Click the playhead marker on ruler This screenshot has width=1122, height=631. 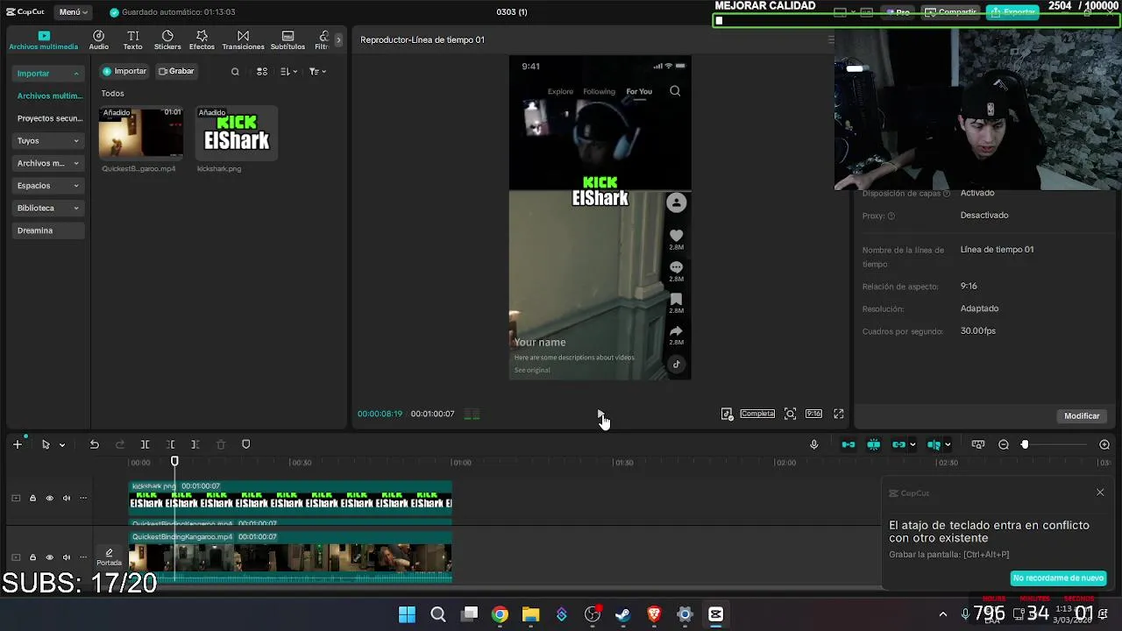coord(174,462)
